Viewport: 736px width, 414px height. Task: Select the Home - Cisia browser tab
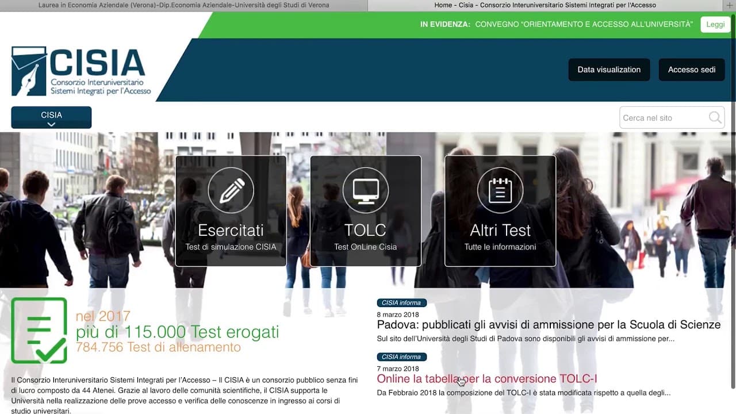545,5
